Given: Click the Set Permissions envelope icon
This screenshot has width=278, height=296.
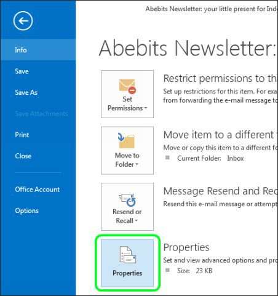Looking at the screenshot, I should [x=127, y=86].
